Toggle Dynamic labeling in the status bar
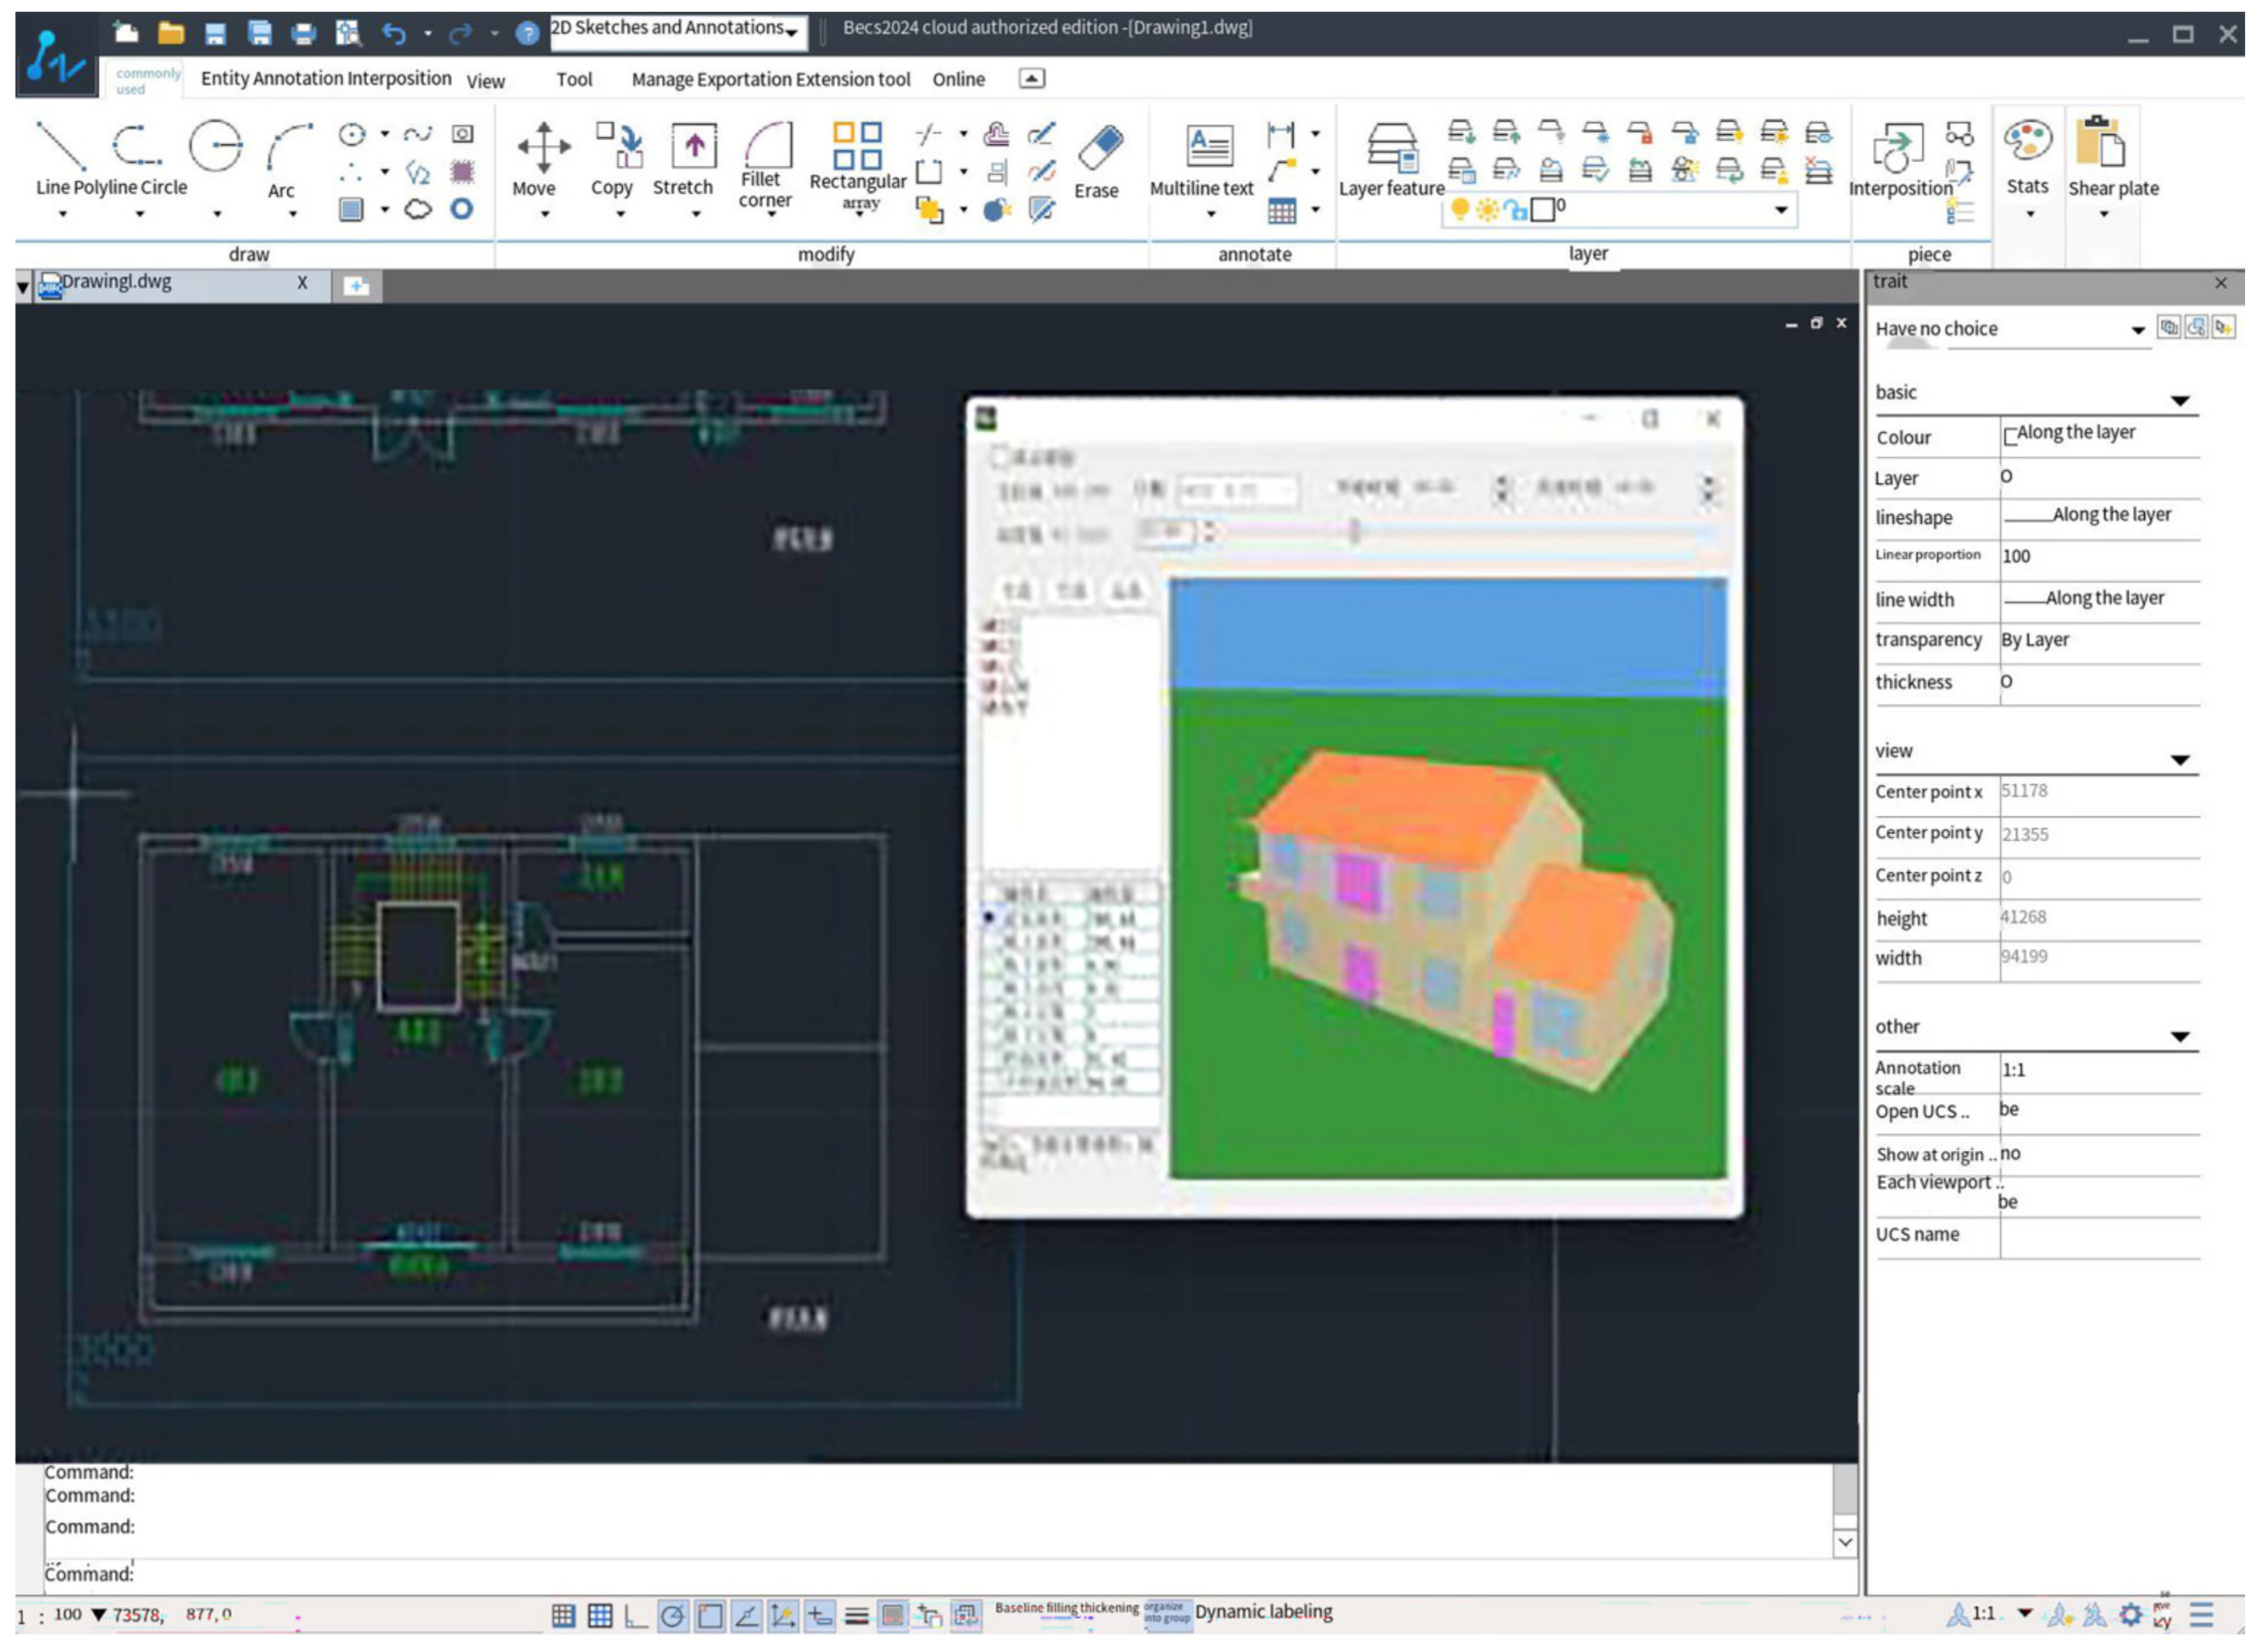 point(1262,1612)
